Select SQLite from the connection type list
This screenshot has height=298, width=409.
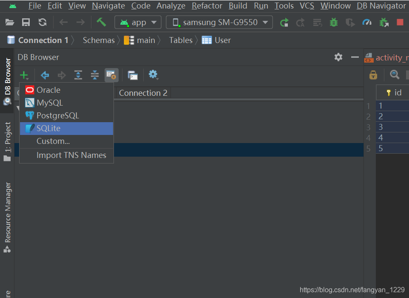point(49,128)
